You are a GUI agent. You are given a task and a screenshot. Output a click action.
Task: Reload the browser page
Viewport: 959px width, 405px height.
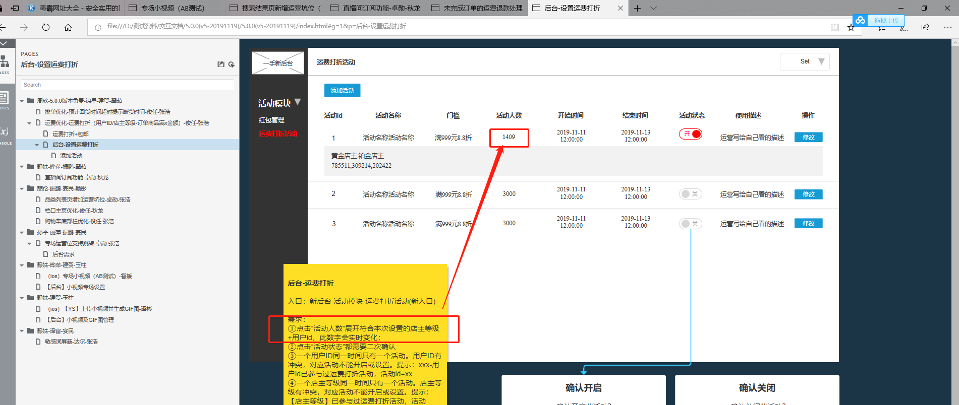(x=46, y=27)
